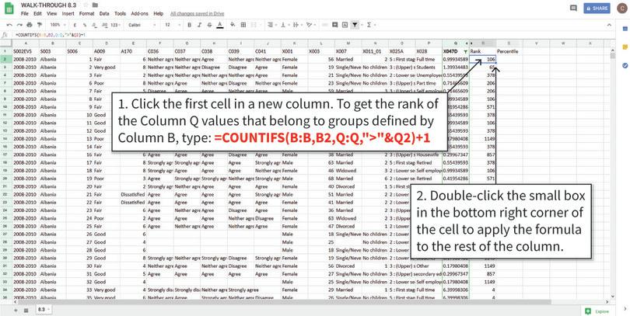Screen dimensions: 630x316
Task: Decrease decimal places icon
Action: pos(94,25)
